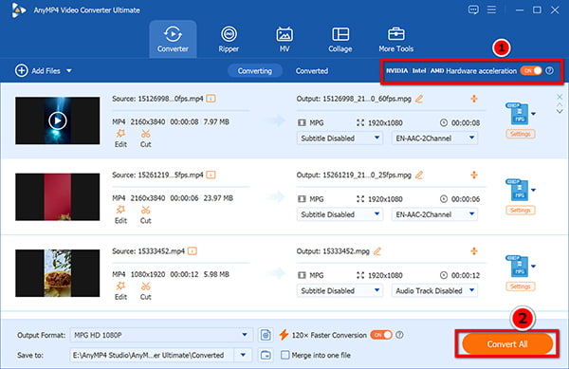
Task: Open Subtitle Disabled dropdown for 15126998 output
Action: pyautogui.click(x=340, y=138)
